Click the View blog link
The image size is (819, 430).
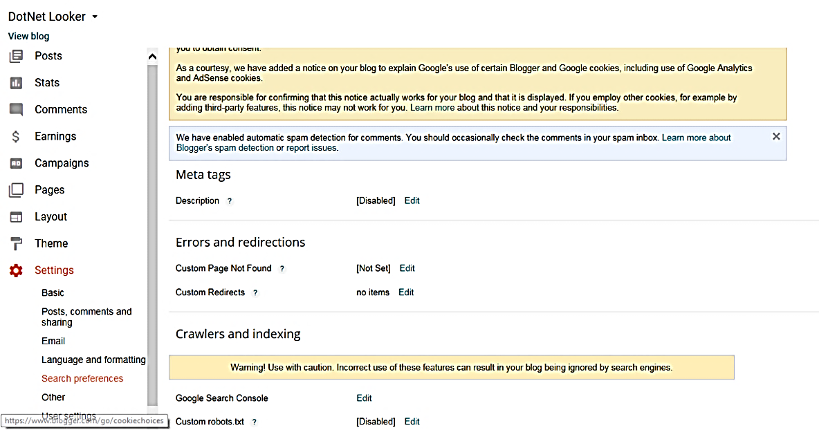pyautogui.click(x=29, y=36)
